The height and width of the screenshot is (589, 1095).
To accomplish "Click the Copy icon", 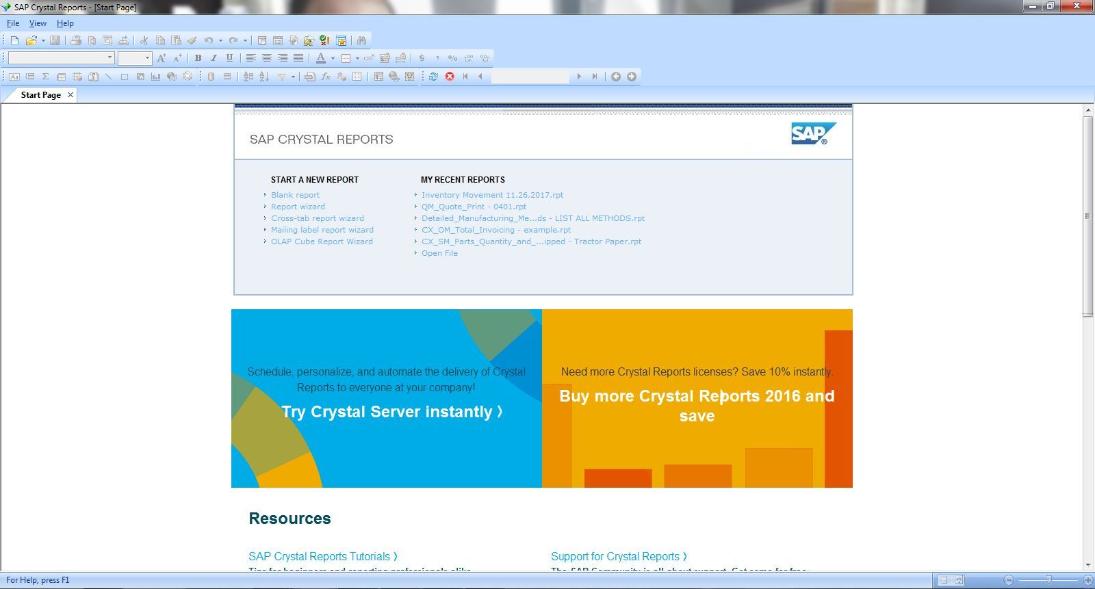I will pos(160,40).
